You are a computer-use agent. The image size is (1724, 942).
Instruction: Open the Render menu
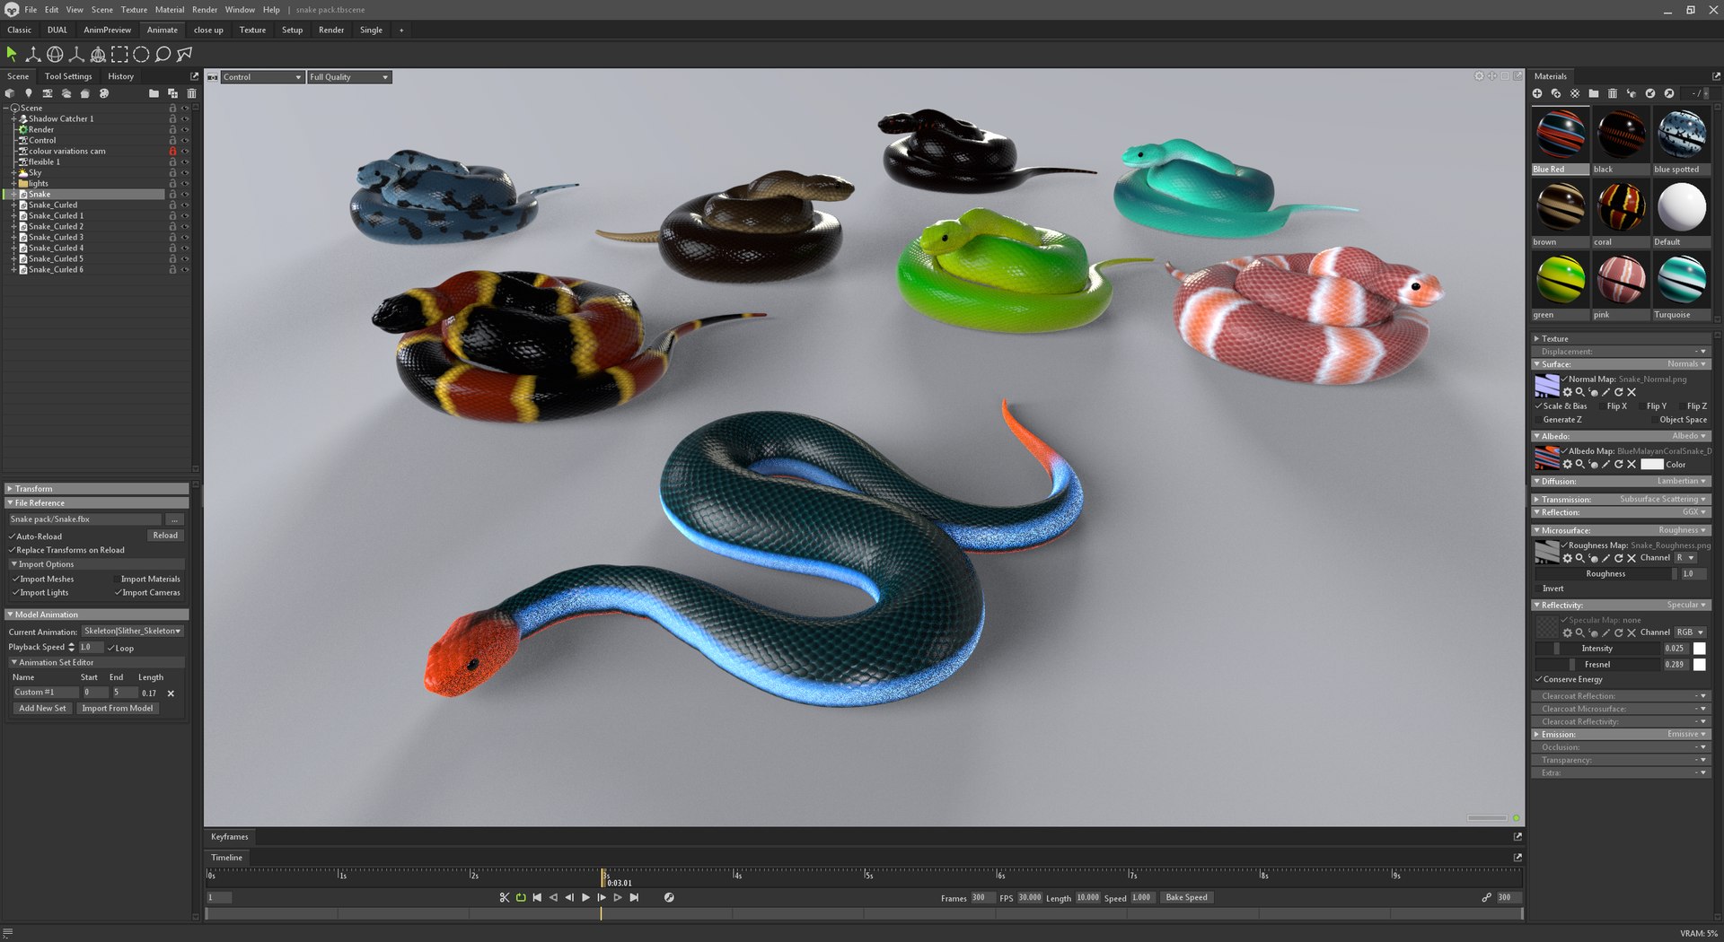point(205,10)
